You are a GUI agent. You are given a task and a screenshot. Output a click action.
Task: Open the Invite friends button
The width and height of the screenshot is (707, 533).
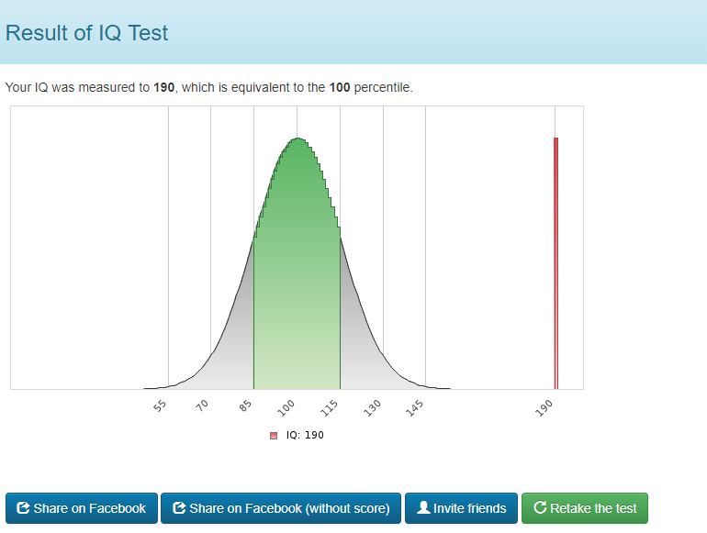(461, 508)
